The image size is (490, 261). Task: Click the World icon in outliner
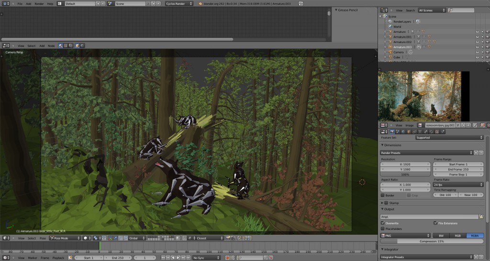coord(390,27)
